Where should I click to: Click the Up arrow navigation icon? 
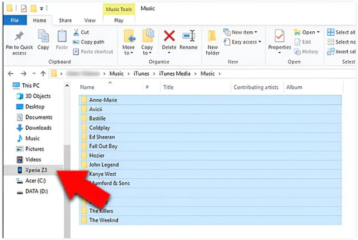coord(43,74)
